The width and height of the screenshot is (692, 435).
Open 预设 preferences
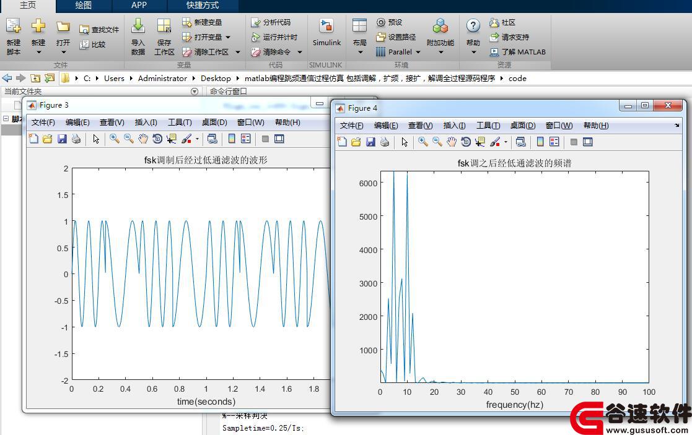[x=389, y=22]
